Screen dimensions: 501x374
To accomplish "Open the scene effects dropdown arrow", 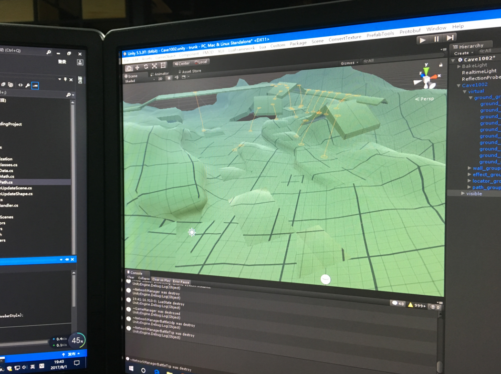I will (x=188, y=77).
